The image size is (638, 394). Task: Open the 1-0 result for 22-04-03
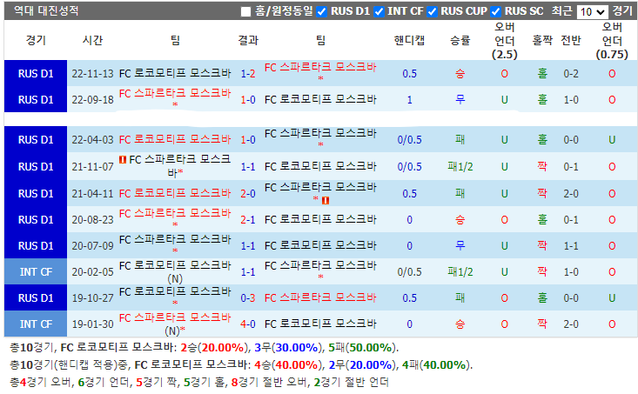pos(248,140)
